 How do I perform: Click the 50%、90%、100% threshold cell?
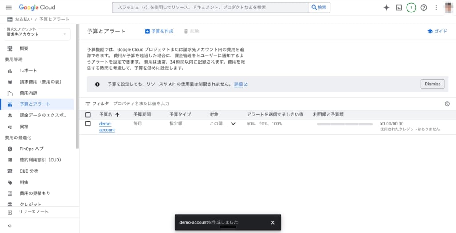point(265,124)
